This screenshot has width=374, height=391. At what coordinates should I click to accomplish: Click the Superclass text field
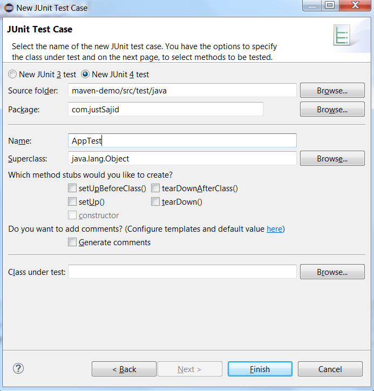tap(182, 158)
